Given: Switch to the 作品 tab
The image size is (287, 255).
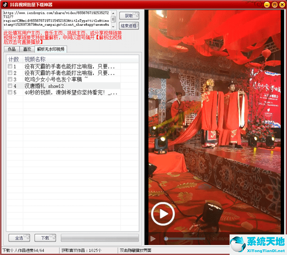Looking at the screenshot, I should (11, 49).
